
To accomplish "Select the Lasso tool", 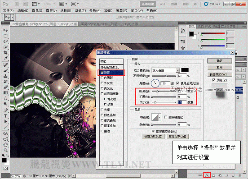I will click(x=5, y=41).
